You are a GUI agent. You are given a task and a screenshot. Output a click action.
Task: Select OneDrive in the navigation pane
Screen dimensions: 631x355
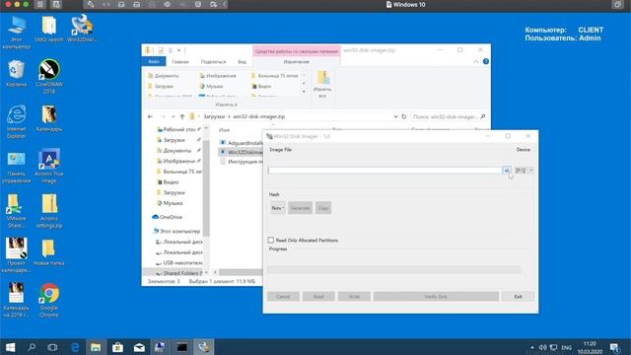coord(168,217)
